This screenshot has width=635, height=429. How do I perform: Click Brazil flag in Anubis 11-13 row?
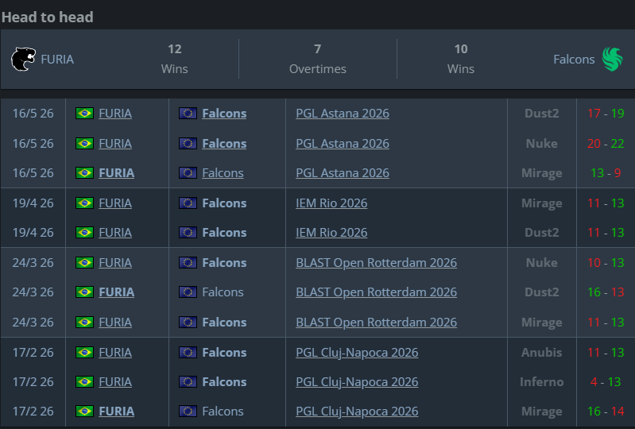(84, 352)
